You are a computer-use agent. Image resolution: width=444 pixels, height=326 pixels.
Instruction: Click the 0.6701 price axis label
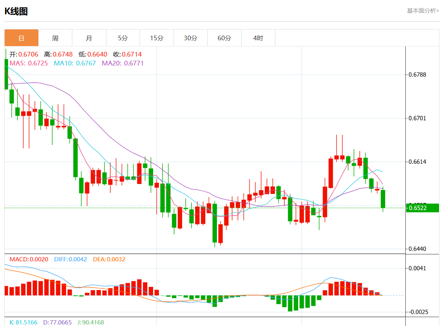click(x=417, y=118)
